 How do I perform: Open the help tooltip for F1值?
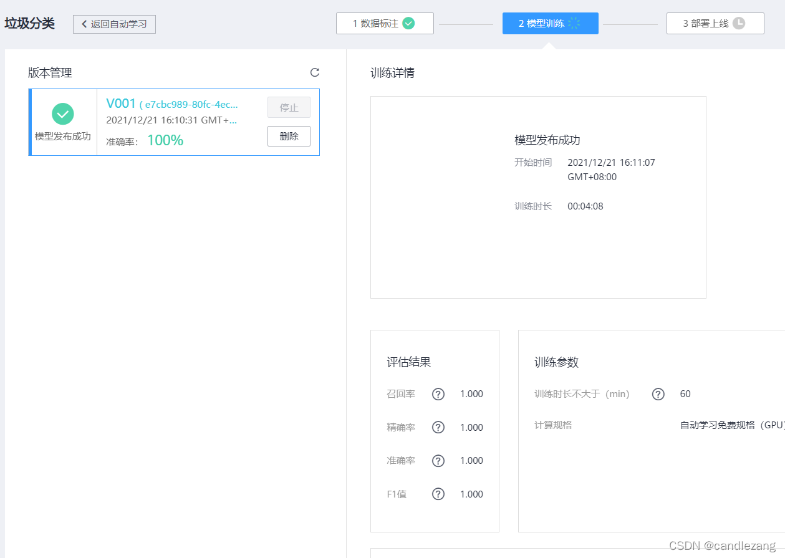(x=438, y=494)
